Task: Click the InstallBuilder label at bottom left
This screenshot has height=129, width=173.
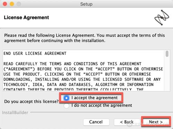Action: [x=15, y=113]
